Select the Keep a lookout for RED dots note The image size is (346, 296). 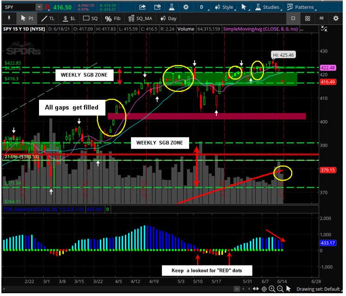pos(207,270)
